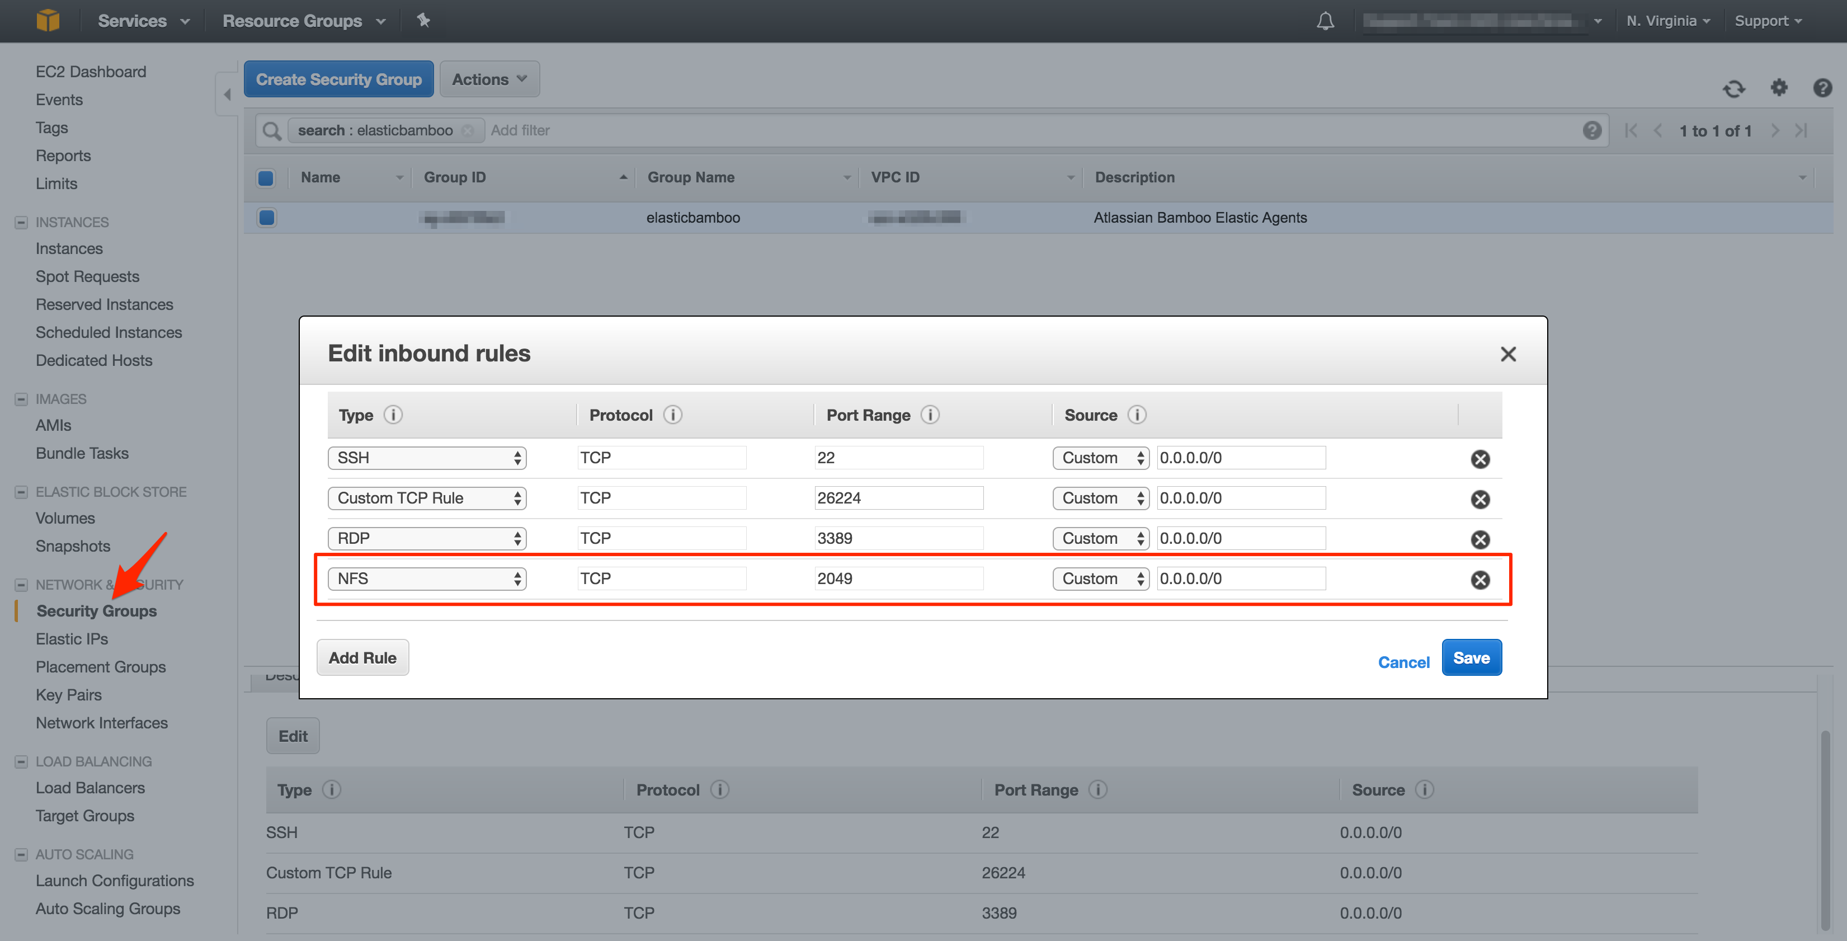
Task: Uncheck the elasticbamboo row checkbox
Action: [x=267, y=217]
